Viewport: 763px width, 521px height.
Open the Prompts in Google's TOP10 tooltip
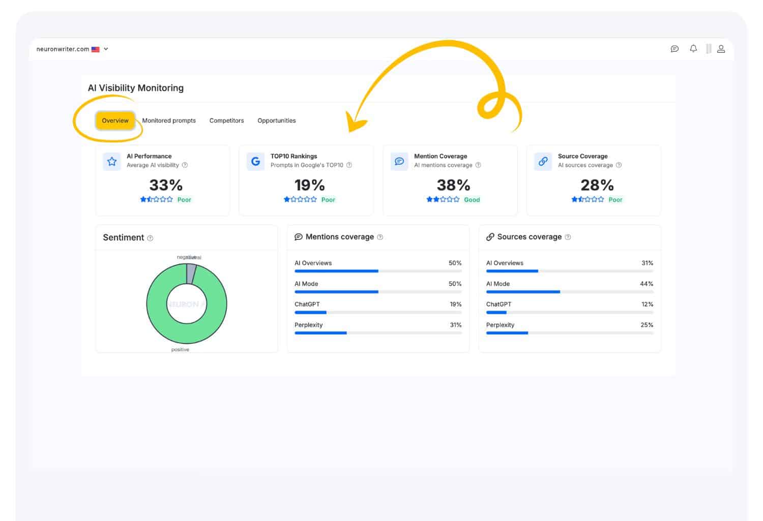coord(350,165)
